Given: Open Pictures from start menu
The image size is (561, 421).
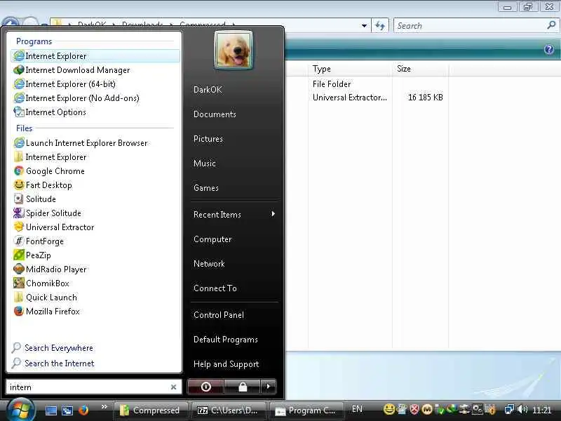Looking at the screenshot, I should point(208,138).
